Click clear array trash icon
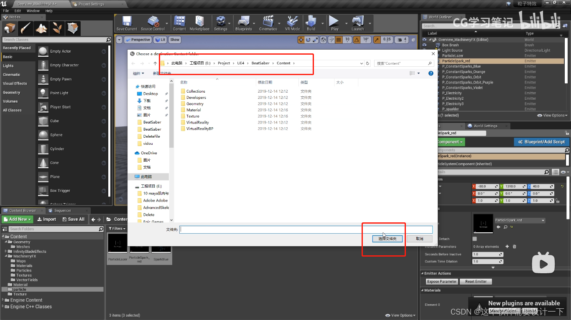 pyautogui.click(x=514, y=247)
